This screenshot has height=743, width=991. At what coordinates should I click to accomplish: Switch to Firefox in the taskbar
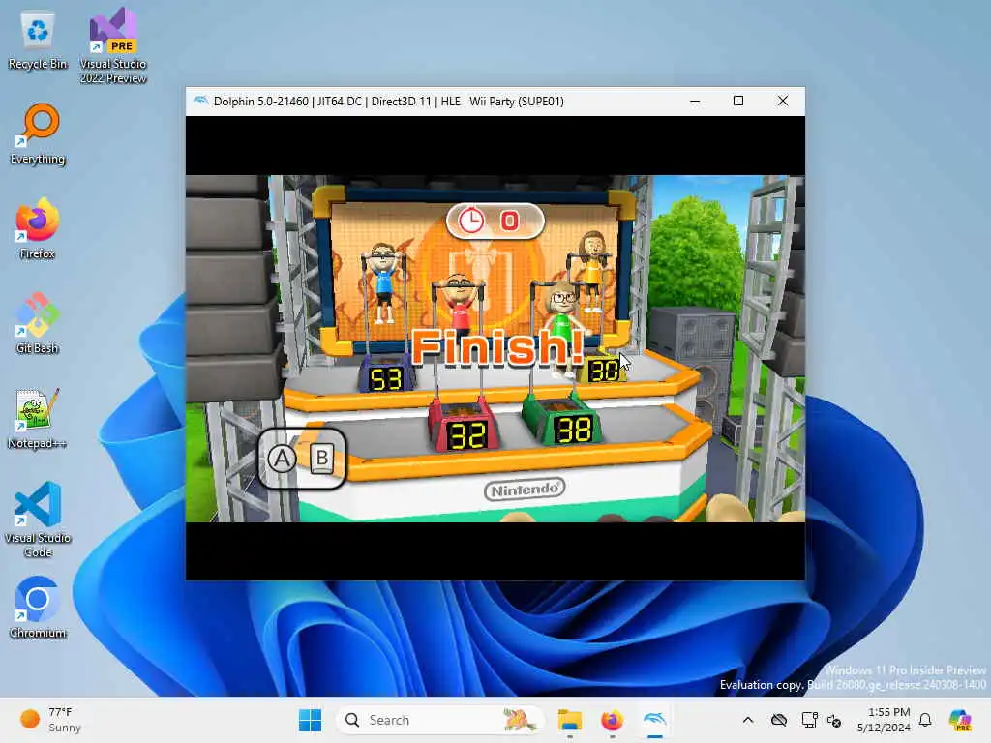click(612, 720)
